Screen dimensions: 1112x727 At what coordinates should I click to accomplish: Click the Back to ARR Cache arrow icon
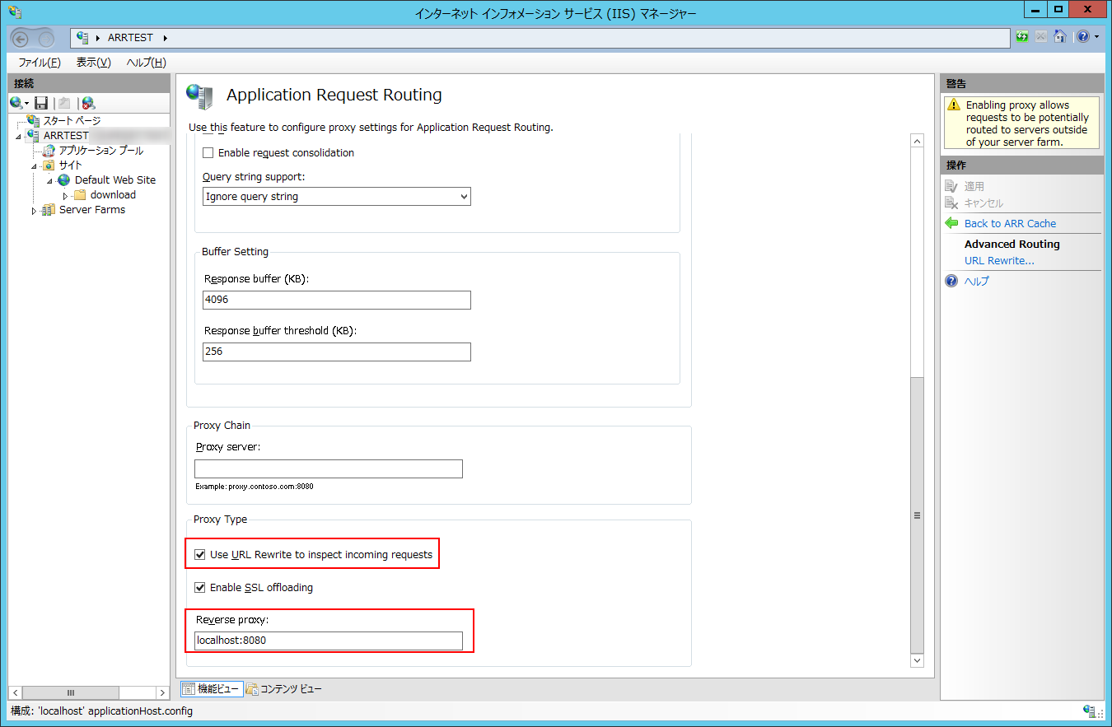pyautogui.click(x=951, y=223)
